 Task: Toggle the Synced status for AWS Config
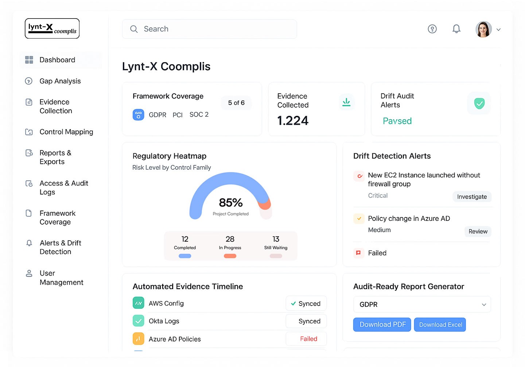pyautogui.click(x=306, y=303)
